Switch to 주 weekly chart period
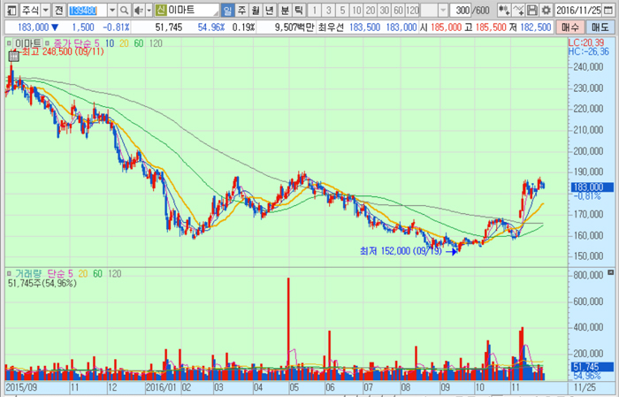 (242, 11)
